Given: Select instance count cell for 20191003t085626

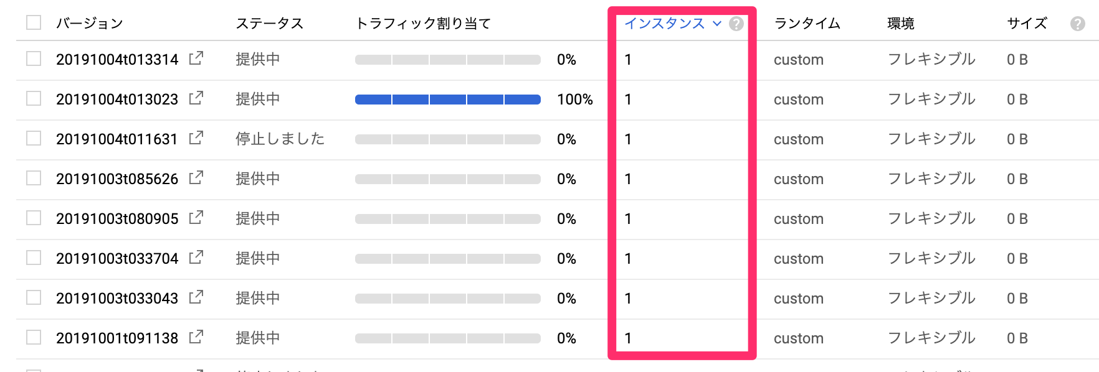Looking at the screenshot, I should (x=682, y=179).
